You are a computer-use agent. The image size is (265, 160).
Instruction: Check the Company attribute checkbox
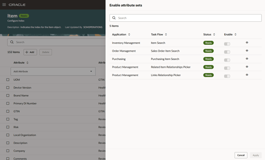[x=8, y=151]
